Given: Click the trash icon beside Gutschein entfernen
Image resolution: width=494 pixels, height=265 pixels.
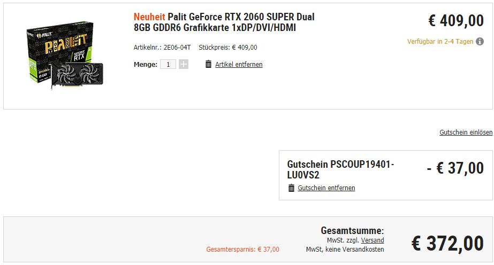Looking at the screenshot, I should coord(291,188).
